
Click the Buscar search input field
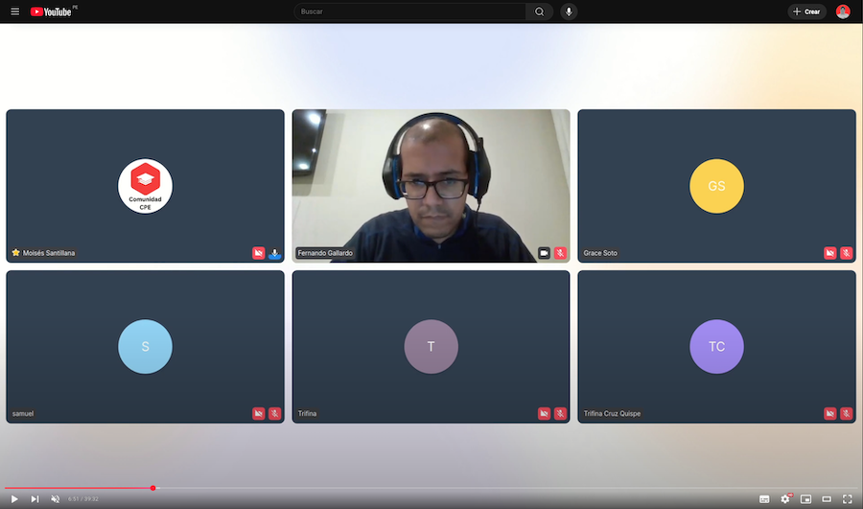pyautogui.click(x=412, y=12)
